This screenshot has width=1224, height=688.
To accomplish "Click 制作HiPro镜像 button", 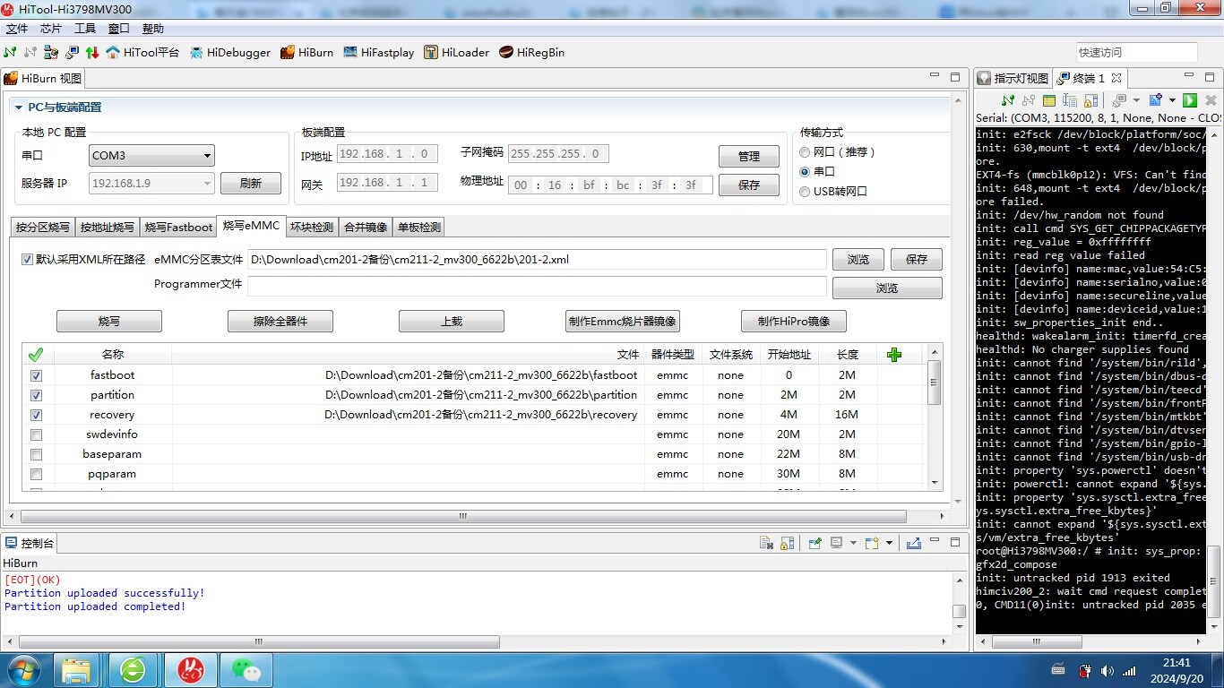I will (x=794, y=321).
